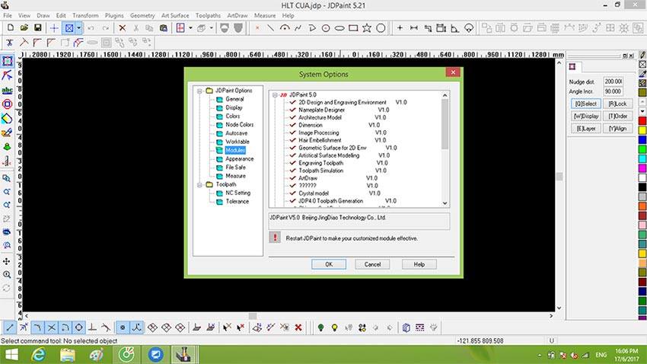This screenshot has width=647, height=364.
Task: Open the Art Surface menu
Action: coord(175,15)
